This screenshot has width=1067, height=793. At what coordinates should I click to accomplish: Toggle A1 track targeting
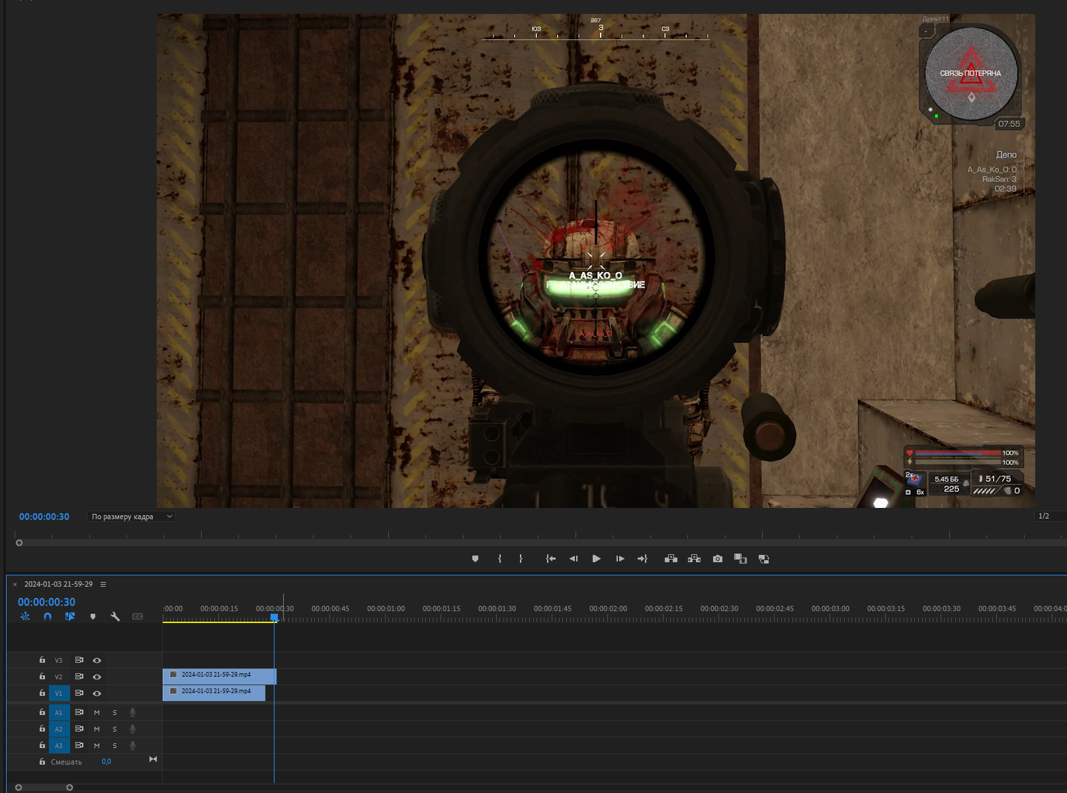(x=59, y=712)
